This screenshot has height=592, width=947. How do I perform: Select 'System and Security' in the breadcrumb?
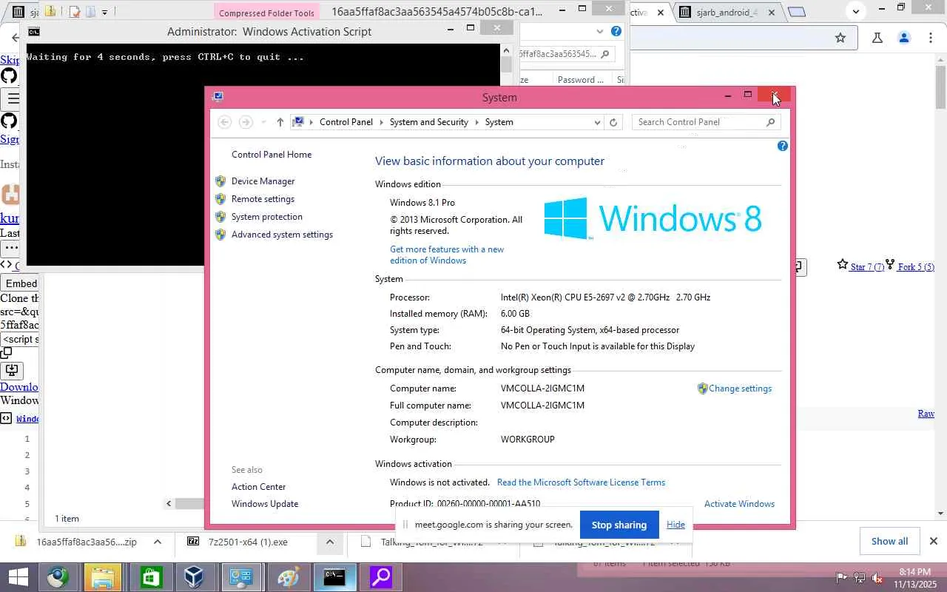click(429, 122)
